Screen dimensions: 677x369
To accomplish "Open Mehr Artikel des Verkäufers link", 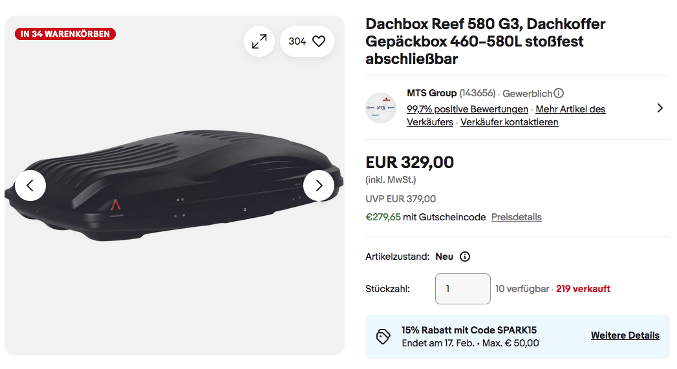I will 570,109.
